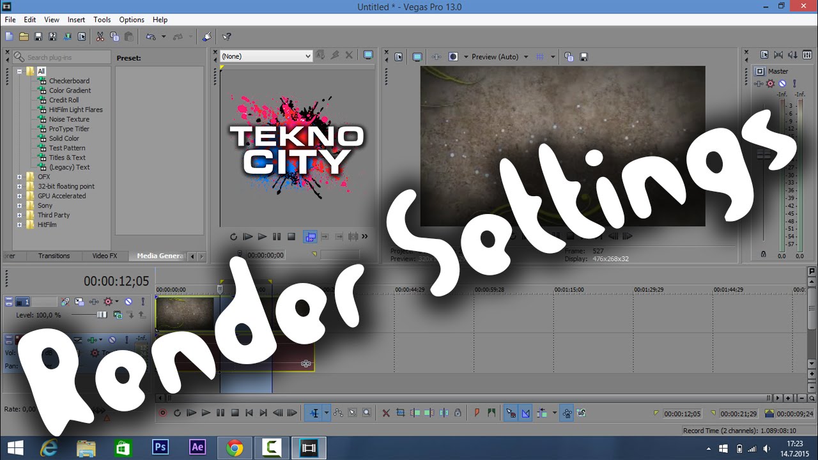Click Play From Start in transport bar
Image resolution: width=818 pixels, height=460 pixels.
click(x=191, y=413)
